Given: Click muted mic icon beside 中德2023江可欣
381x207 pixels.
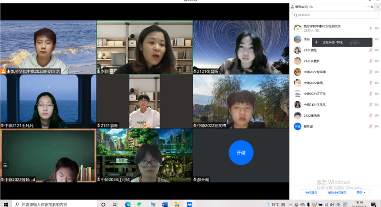Looking at the screenshot, I should 370,94.
